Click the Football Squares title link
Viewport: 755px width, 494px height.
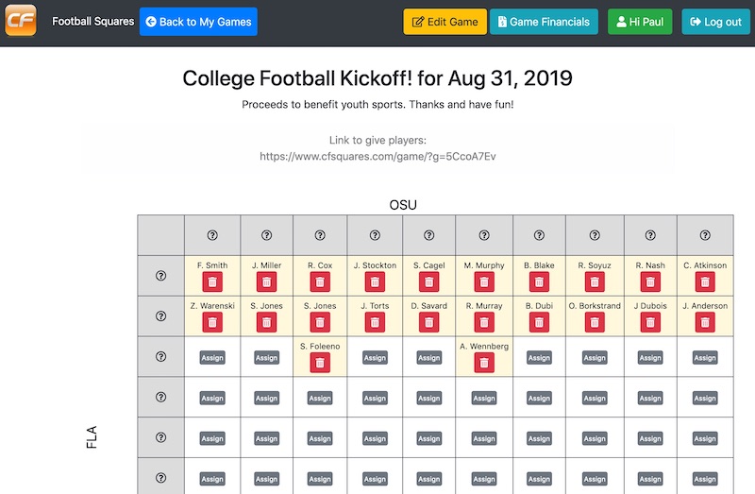[x=92, y=21]
